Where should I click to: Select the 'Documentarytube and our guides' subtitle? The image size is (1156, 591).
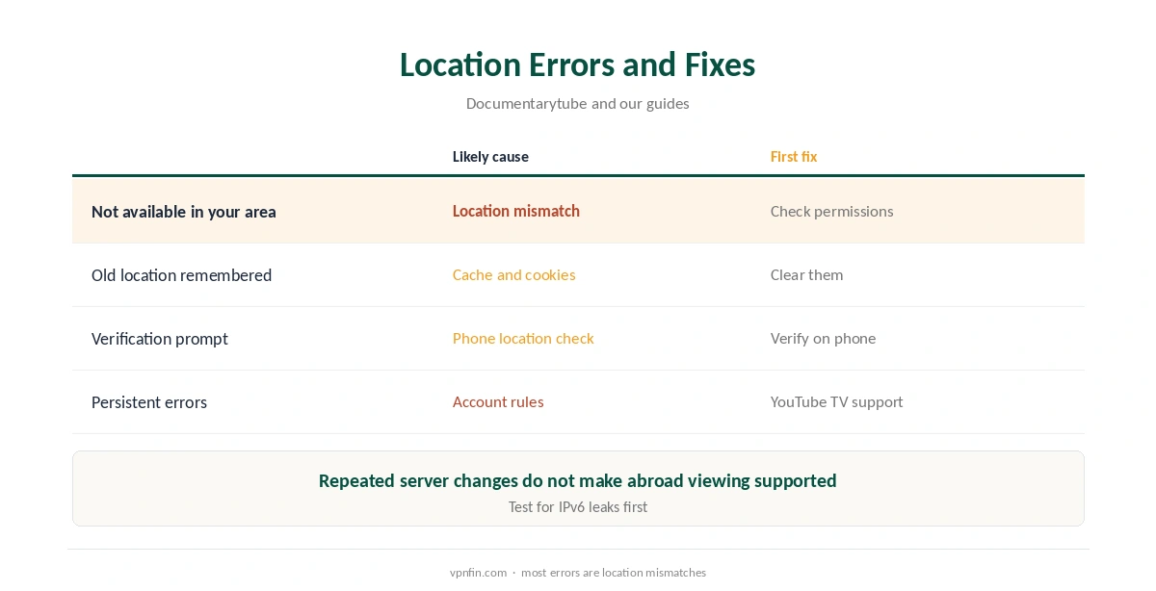click(577, 103)
